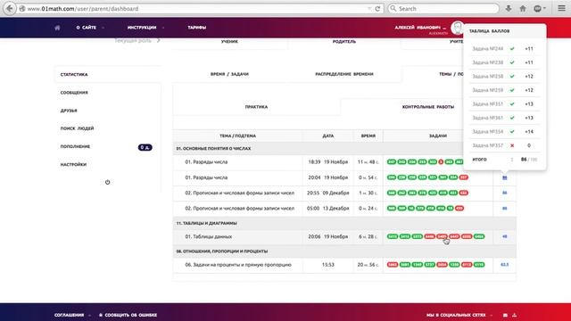The height and width of the screenshot is (321, 571).
Task: Click the red task badge in 20:04 19 Ноября row
Action: [463, 177]
